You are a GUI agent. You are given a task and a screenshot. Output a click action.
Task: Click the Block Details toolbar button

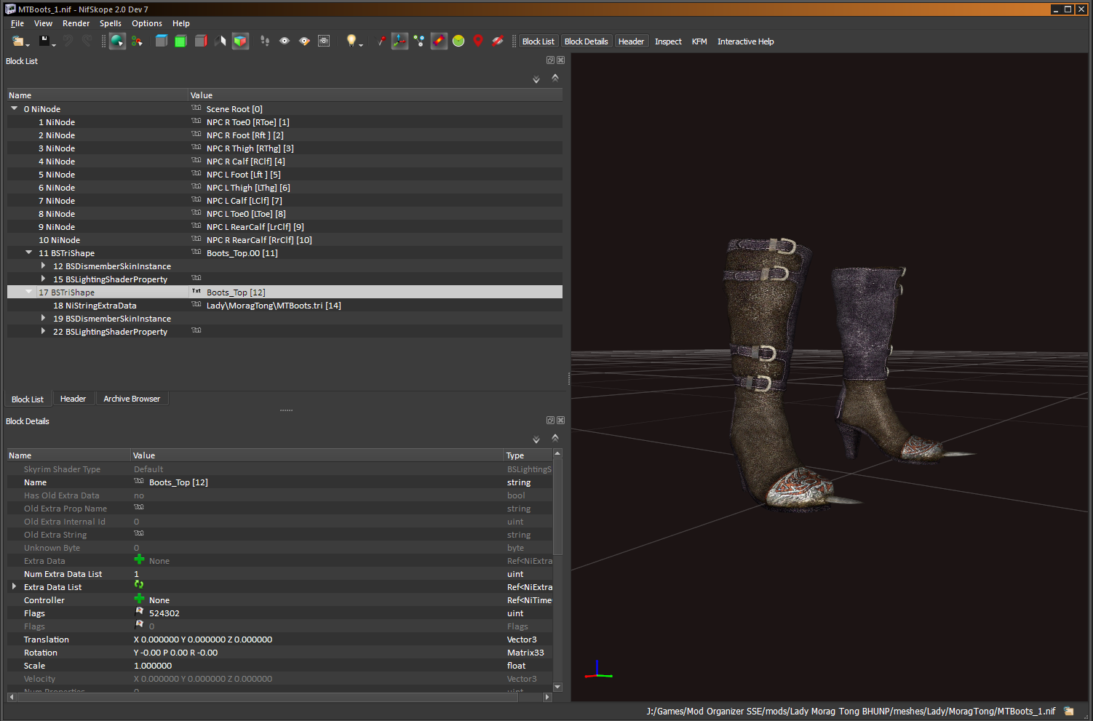(586, 41)
